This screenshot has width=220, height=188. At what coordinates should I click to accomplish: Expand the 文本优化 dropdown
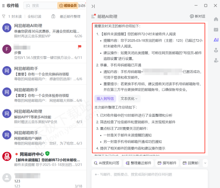[x=130, y=98]
